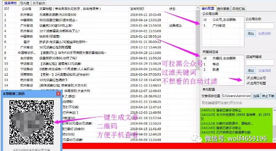276x151 pixels.
Task: Click the 差评 account cell
Action: tap(27, 42)
